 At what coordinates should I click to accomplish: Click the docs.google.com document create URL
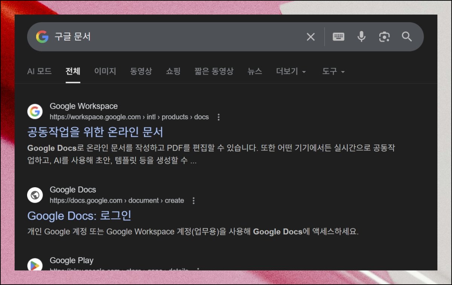(117, 200)
